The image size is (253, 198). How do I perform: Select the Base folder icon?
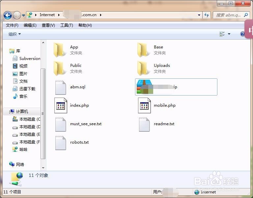pyautogui.click(x=143, y=50)
